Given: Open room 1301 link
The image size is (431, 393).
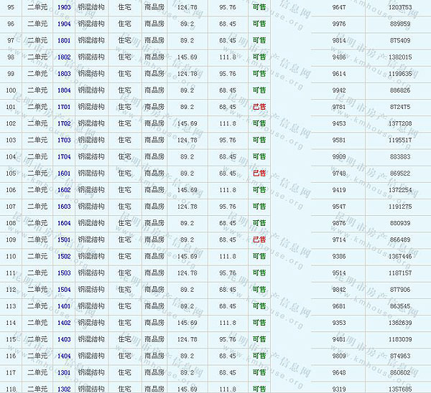Looking at the screenshot, I should click(x=63, y=373).
